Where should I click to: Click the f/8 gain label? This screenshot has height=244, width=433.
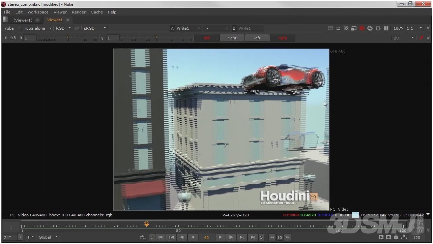(13, 38)
